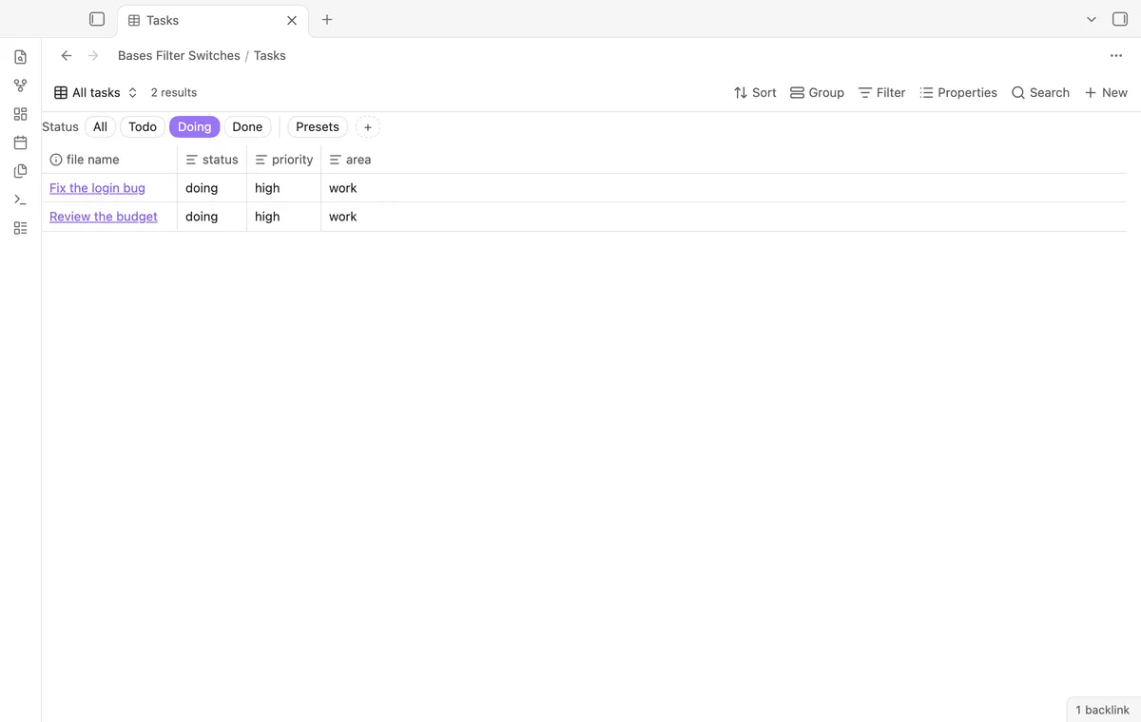Click "high" in Review the budget row
The image size is (1141, 722).
(x=267, y=217)
